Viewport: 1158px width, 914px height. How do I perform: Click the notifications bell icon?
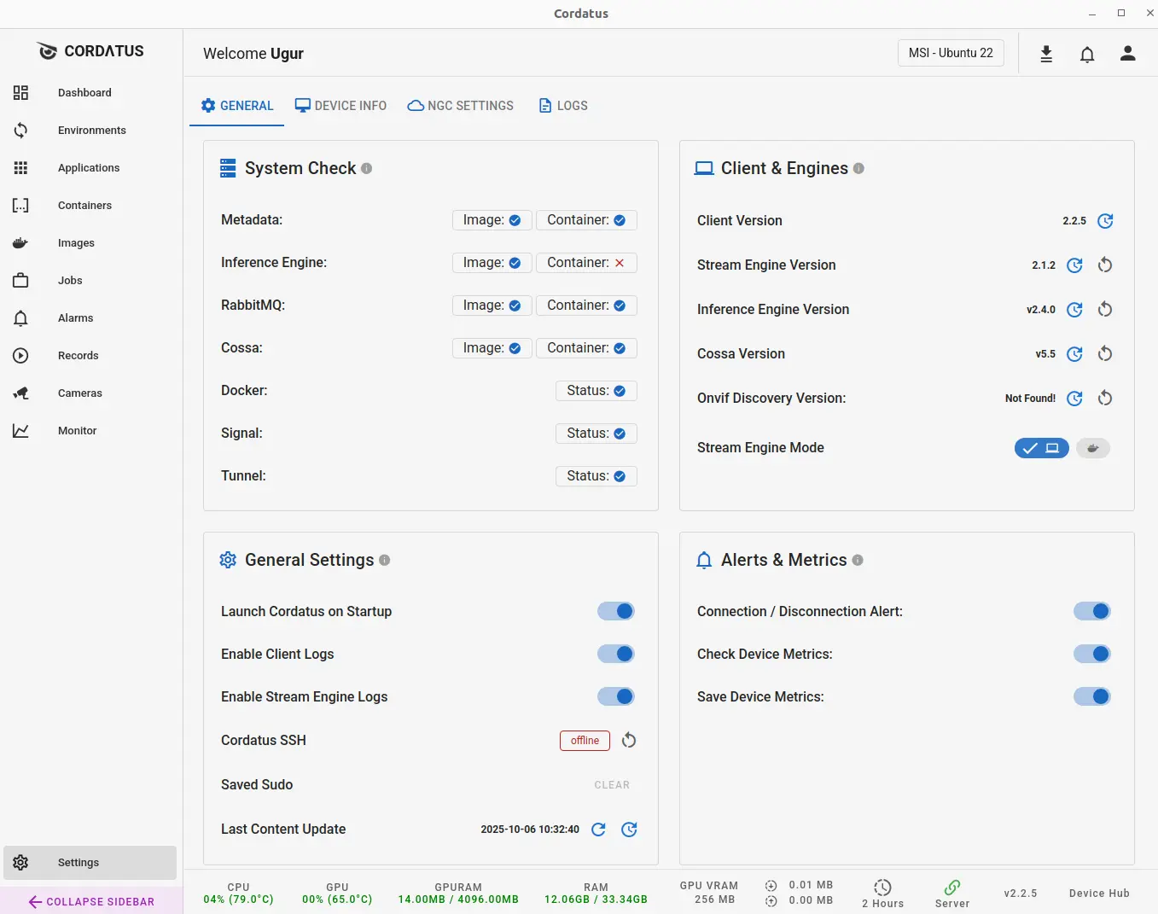[x=1087, y=53]
